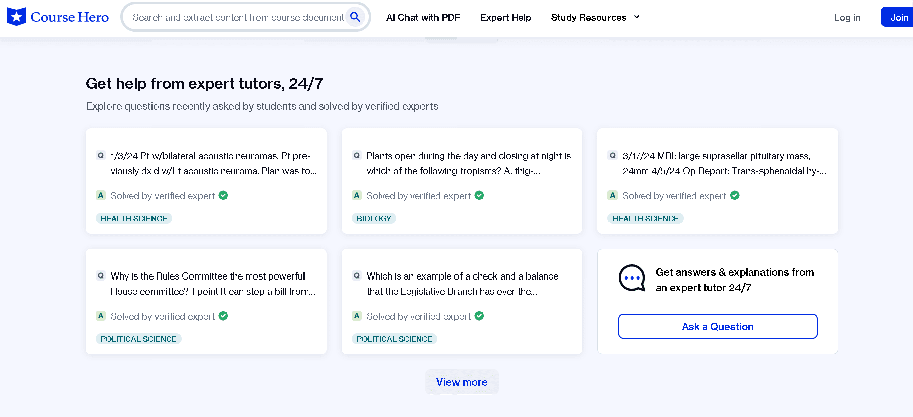Click the chat bubble icon
Image resolution: width=913 pixels, height=417 pixels.
click(x=632, y=278)
